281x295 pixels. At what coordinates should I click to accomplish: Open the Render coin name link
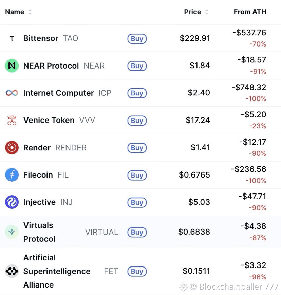click(37, 148)
